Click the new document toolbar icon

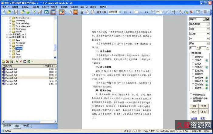(x=4, y=12)
